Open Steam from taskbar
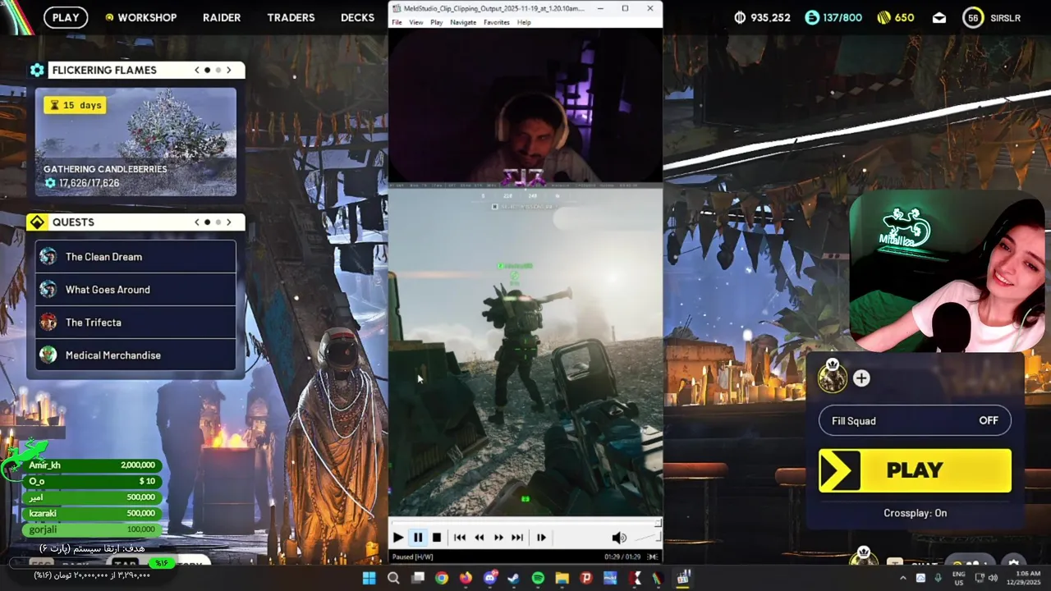This screenshot has height=591, width=1051. click(514, 578)
